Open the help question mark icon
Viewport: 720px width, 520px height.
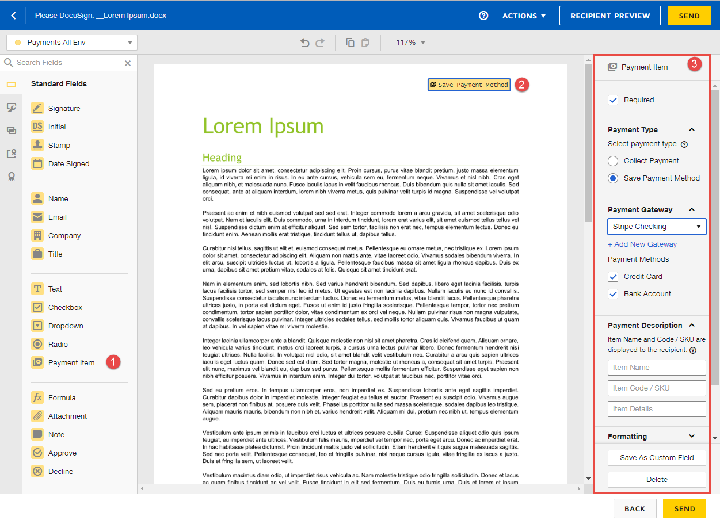tap(483, 16)
